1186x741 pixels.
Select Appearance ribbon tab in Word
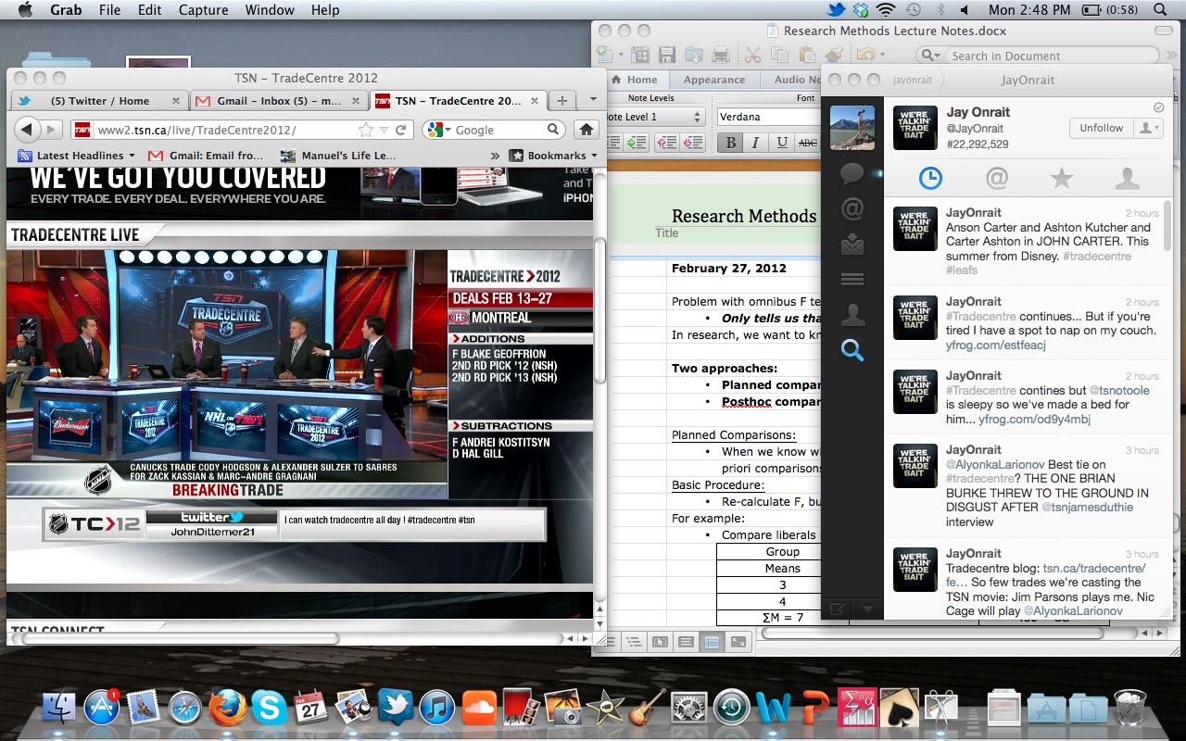[x=714, y=80]
